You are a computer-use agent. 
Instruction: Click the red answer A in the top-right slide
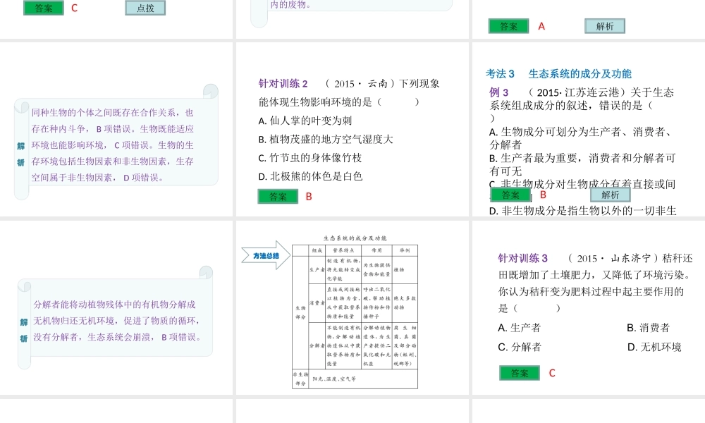click(x=541, y=26)
